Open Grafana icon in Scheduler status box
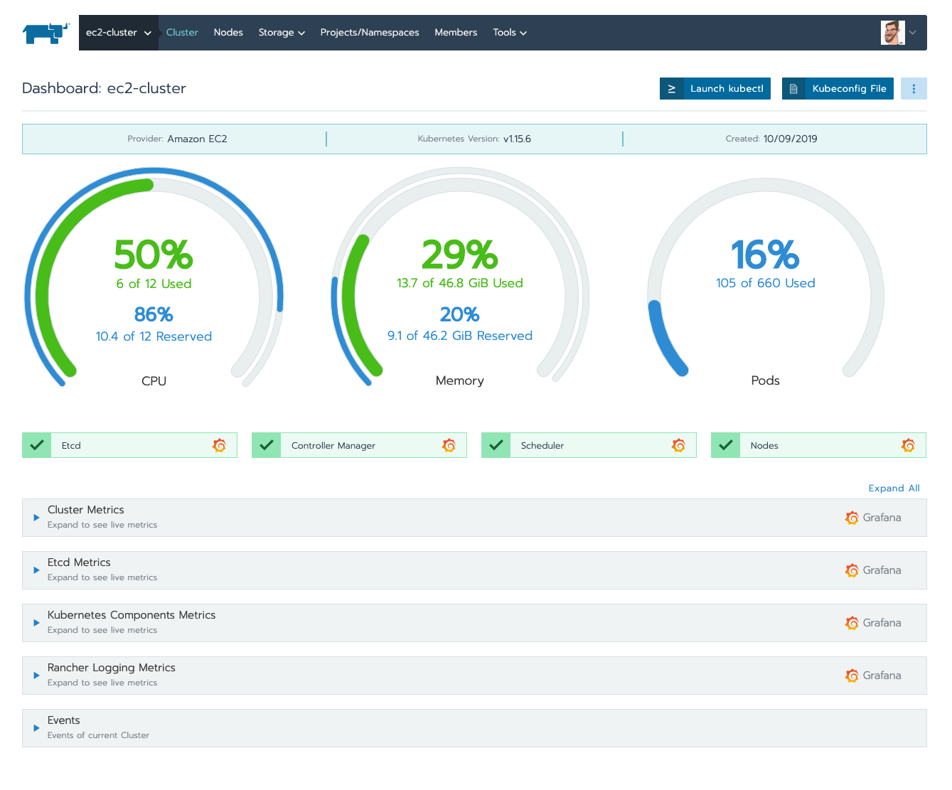Image resolution: width=952 pixels, height=790 pixels. (678, 445)
